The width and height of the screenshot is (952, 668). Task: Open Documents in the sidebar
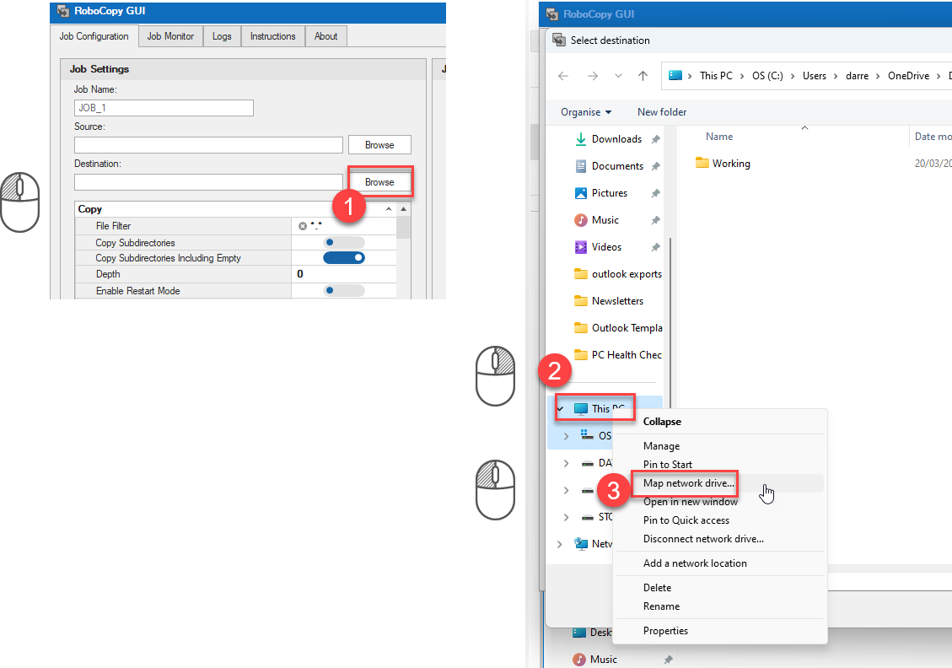click(x=616, y=166)
